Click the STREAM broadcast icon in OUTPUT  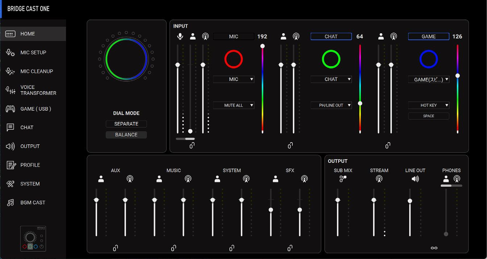pyautogui.click(x=379, y=179)
